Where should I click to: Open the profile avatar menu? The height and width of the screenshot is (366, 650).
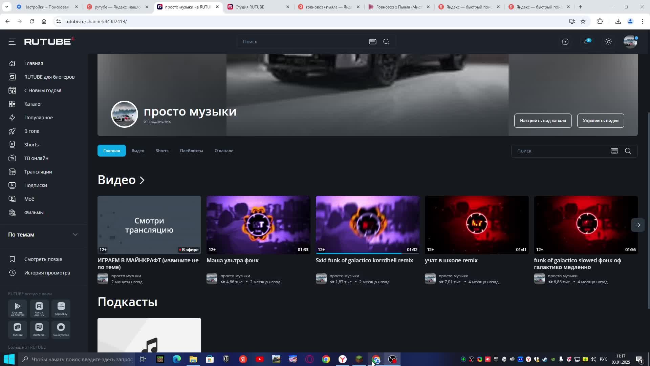point(630,42)
